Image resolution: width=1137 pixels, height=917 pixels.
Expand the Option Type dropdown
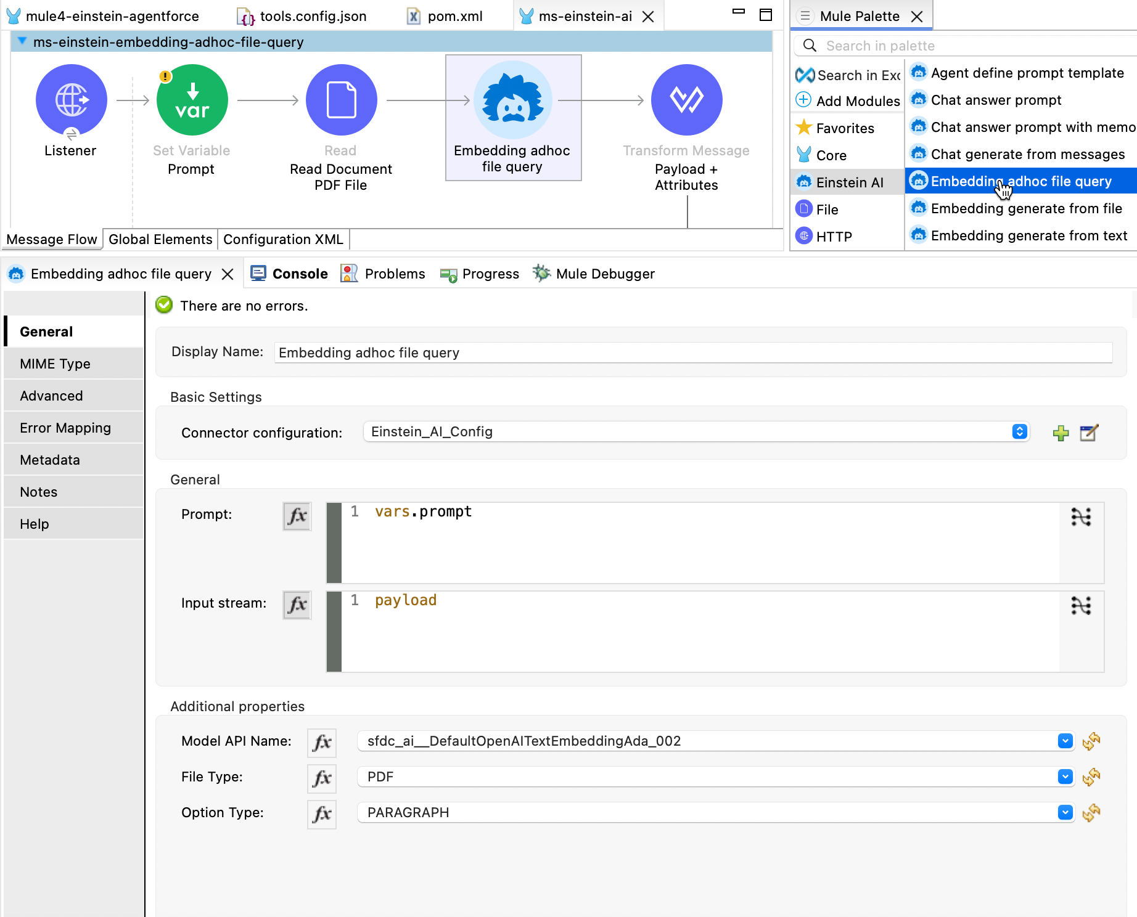click(1065, 812)
